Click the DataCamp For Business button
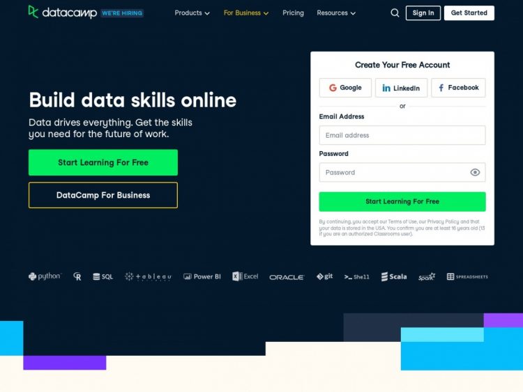The height and width of the screenshot is (392, 523). coord(103,195)
